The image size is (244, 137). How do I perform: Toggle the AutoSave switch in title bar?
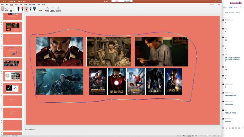tap(15, 1)
